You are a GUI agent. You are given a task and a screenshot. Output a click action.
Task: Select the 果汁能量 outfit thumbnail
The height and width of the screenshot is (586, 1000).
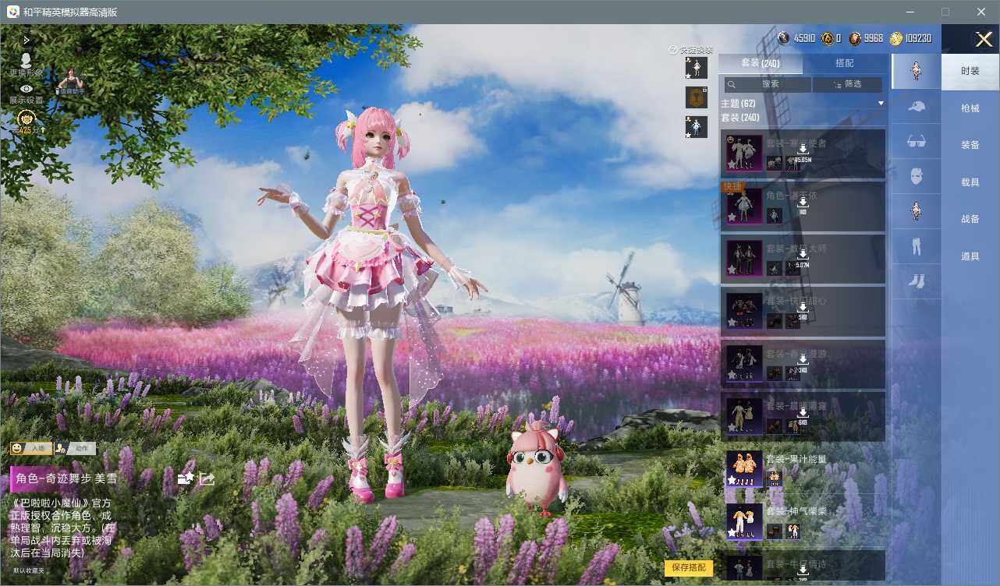(x=744, y=468)
